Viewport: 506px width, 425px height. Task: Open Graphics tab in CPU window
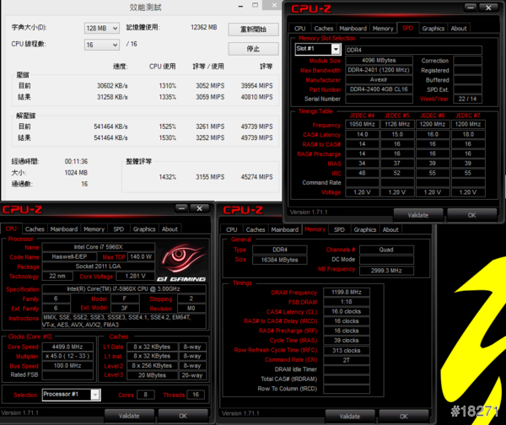(144, 229)
